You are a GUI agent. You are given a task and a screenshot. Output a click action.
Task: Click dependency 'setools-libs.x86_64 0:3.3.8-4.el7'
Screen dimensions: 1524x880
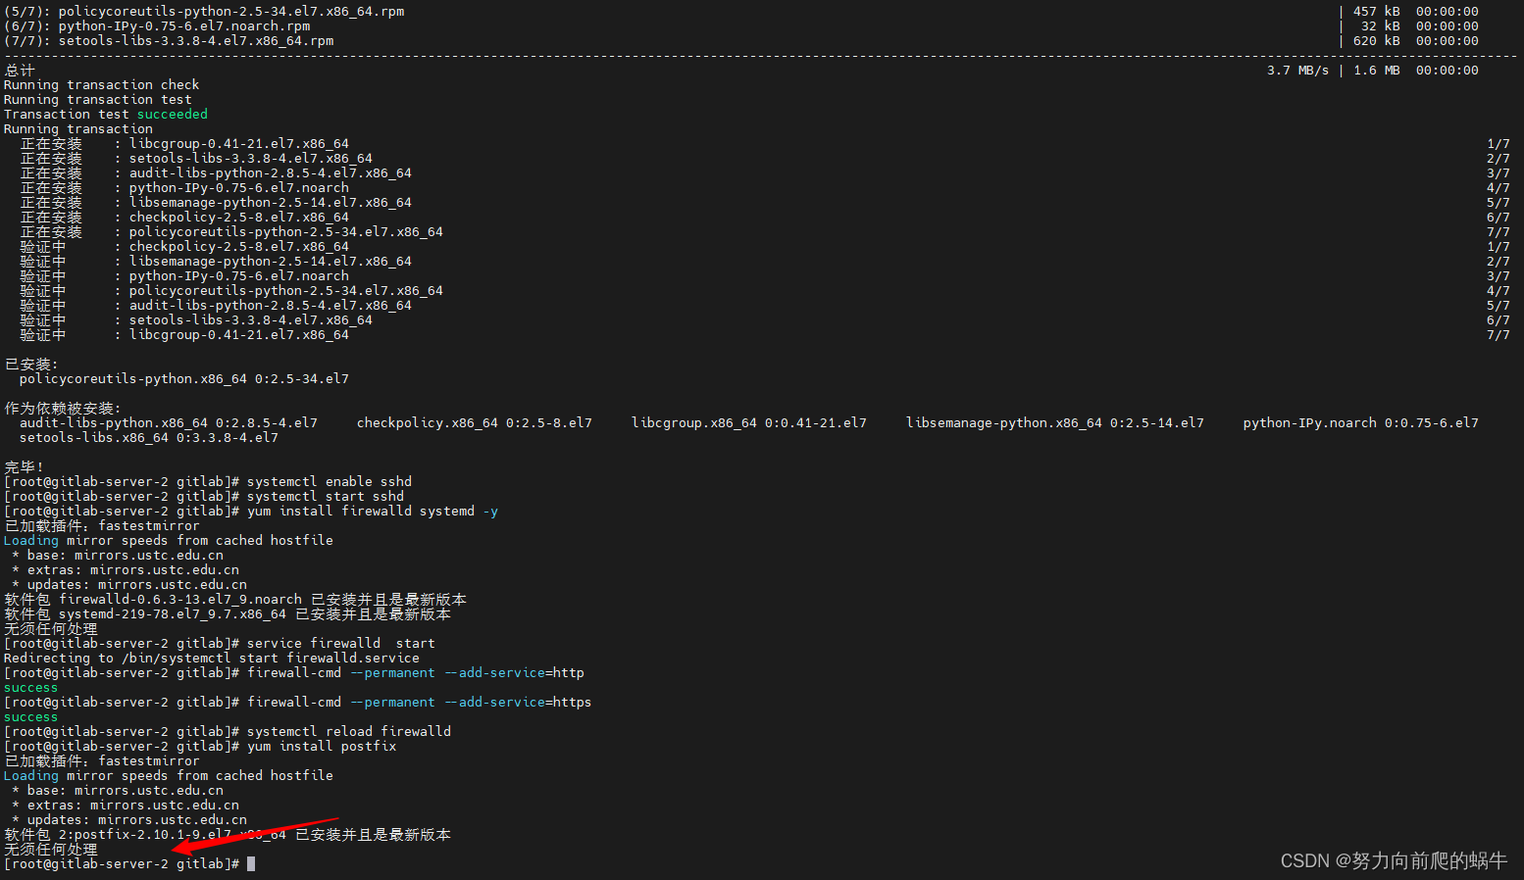(149, 438)
